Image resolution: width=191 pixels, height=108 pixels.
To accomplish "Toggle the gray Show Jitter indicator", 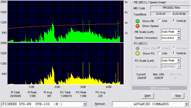I will (x=137, y=48).
